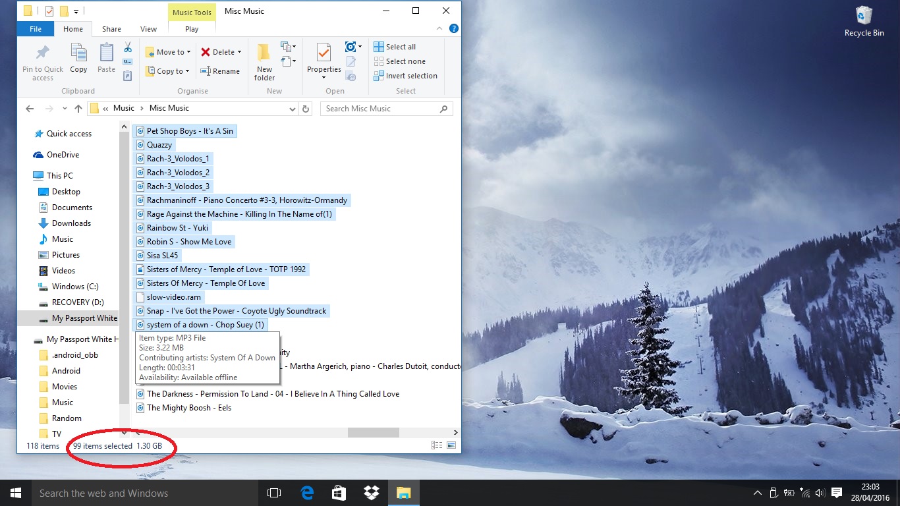Expand the address bar history dropdown
Viewport: 900px width, 506px height.
click(x=293, y=109)
